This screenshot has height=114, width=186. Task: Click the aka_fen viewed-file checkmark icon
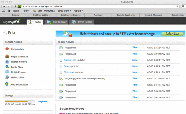[x=61, y=79]
